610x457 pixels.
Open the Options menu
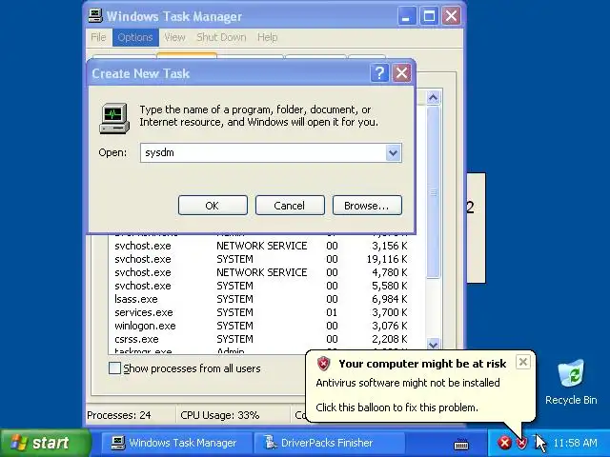135,37
